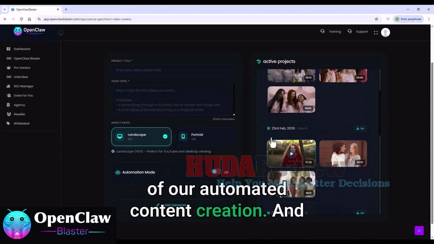This screenshot has height=244, width=434.
Task: Play the 00:05 video thumbnail
Action: pos(291,100)
